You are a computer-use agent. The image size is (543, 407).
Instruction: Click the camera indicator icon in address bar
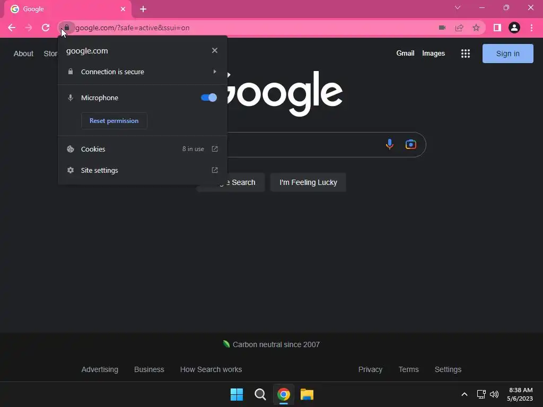pyautogui.click(x=442, y=28)
